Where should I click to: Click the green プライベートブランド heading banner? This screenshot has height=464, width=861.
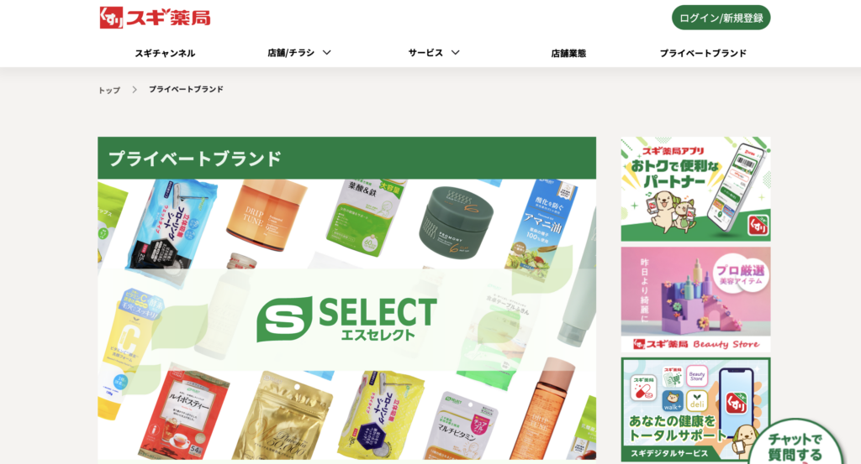point(347,158)
